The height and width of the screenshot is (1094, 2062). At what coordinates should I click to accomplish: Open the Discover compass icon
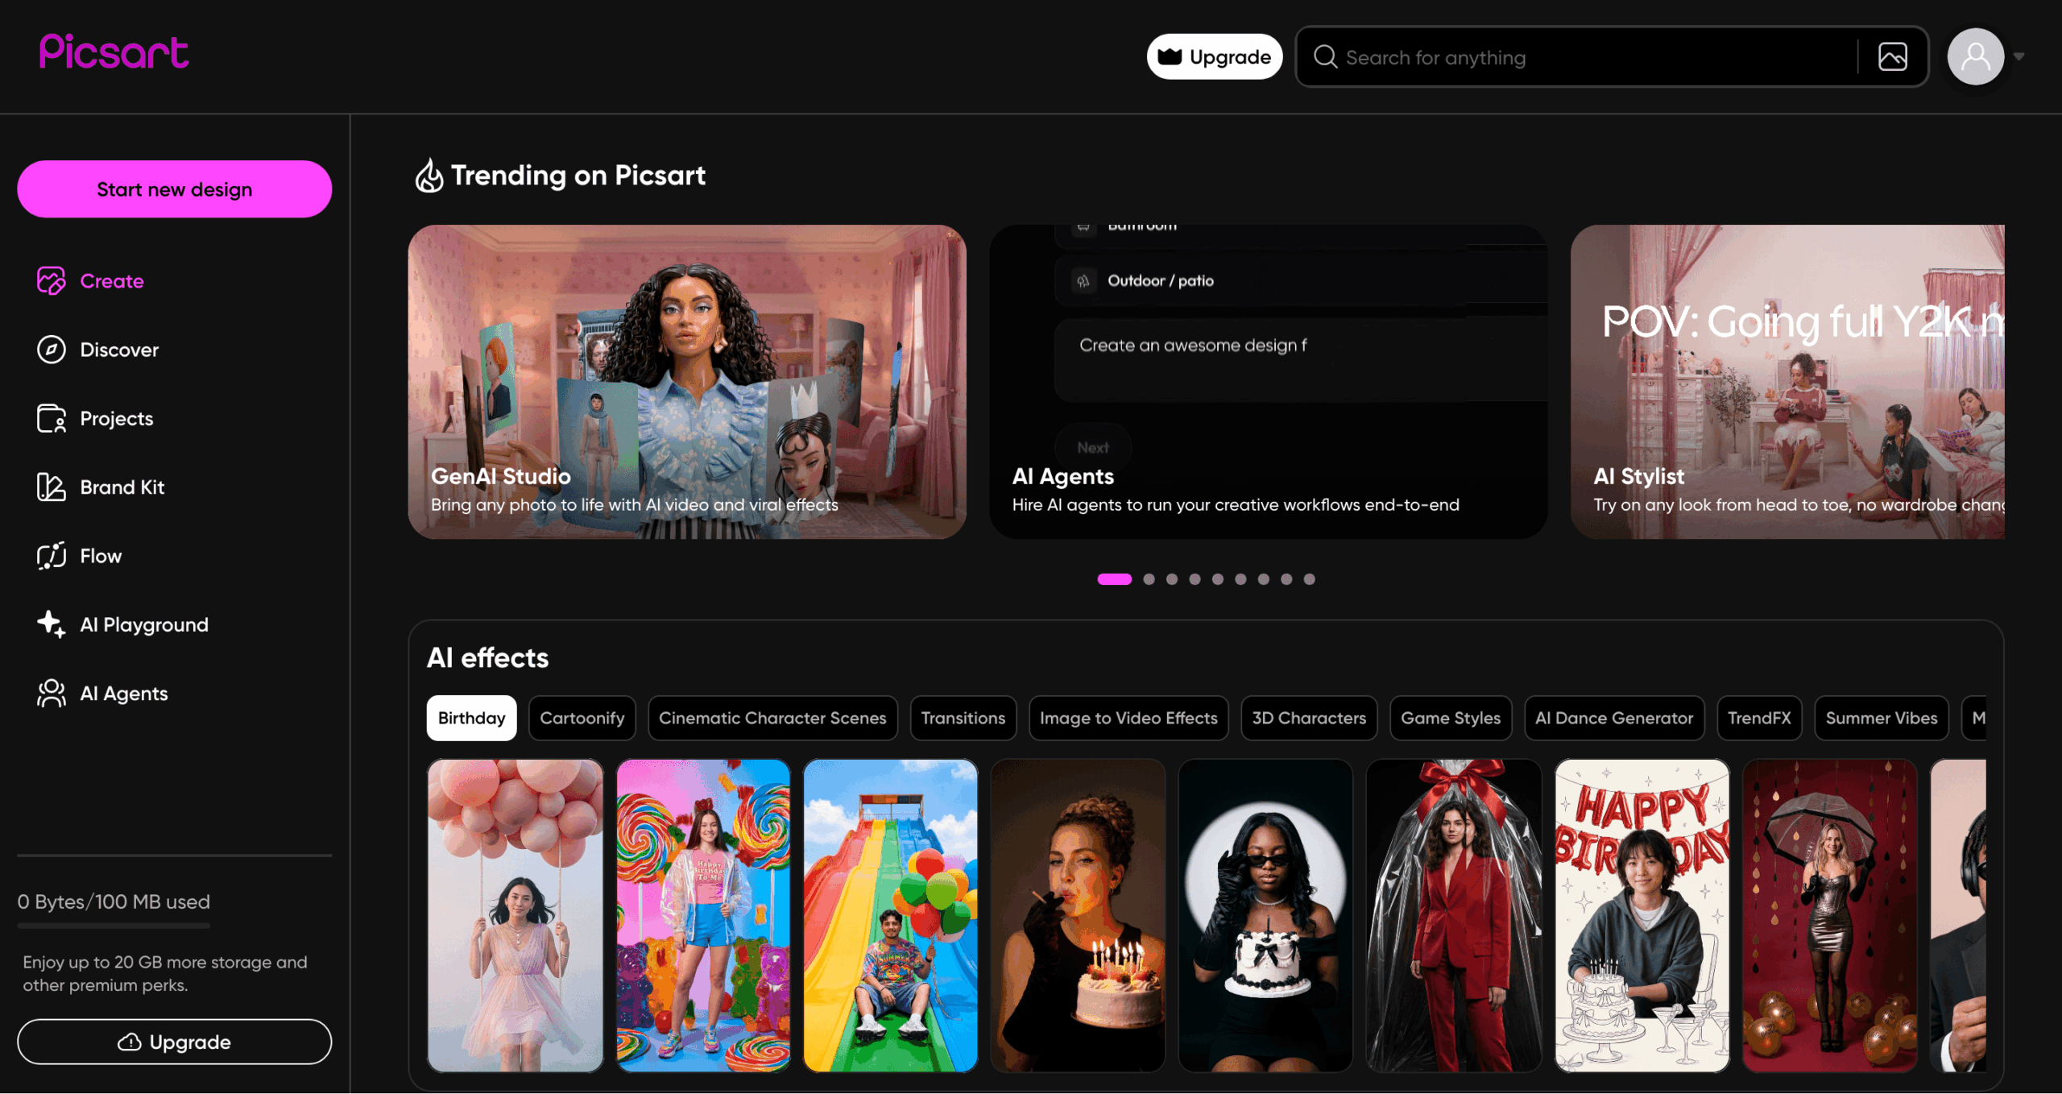click(x=51, y=350)
